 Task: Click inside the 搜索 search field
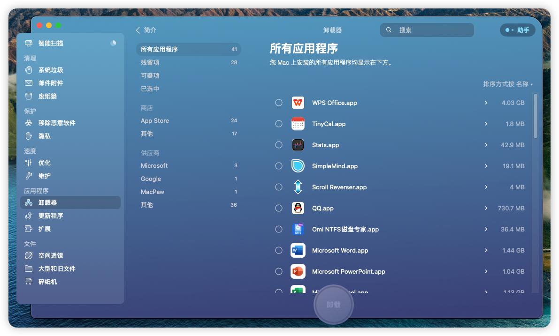click(426, 30)
